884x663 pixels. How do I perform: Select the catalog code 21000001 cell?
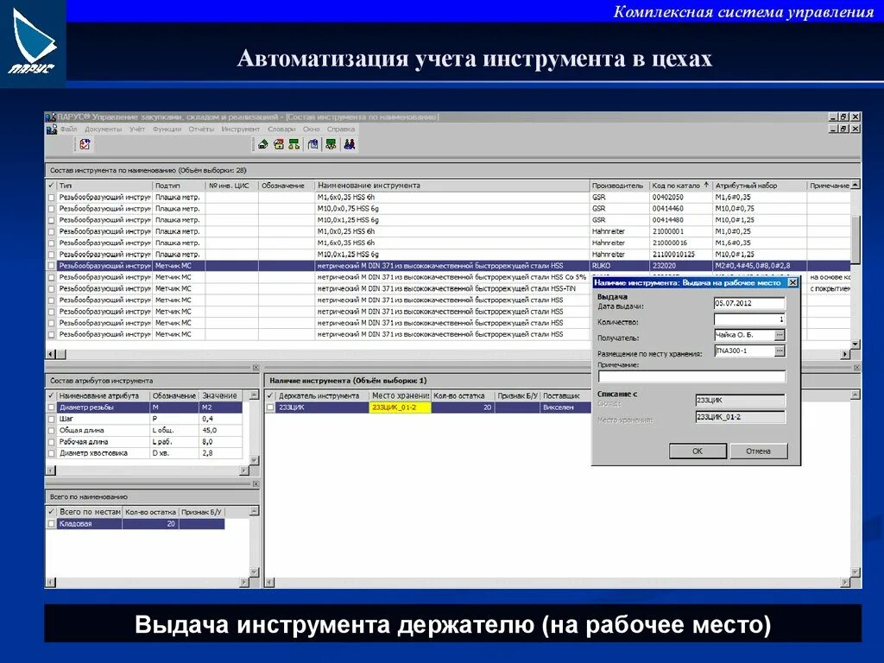(680, 231)
